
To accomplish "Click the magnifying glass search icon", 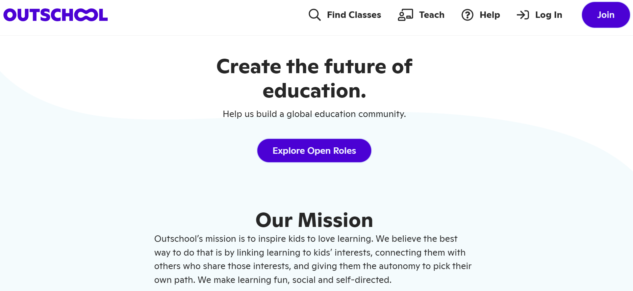I will (314, 15).
